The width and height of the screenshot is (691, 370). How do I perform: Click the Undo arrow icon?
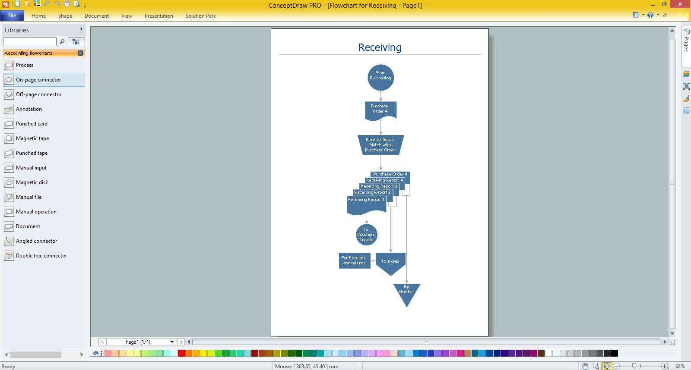tap(47, 4)
